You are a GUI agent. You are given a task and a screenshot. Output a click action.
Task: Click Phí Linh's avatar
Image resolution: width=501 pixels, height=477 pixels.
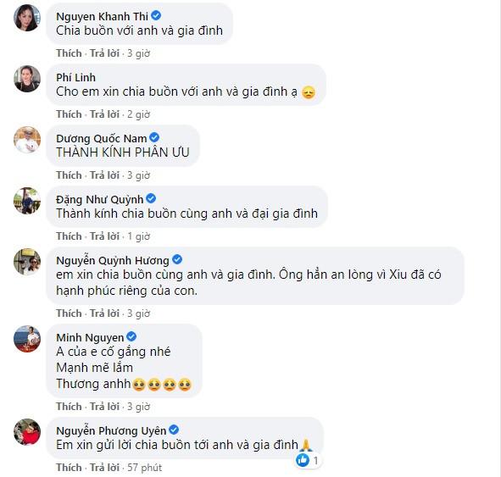[x=27, y=79]
